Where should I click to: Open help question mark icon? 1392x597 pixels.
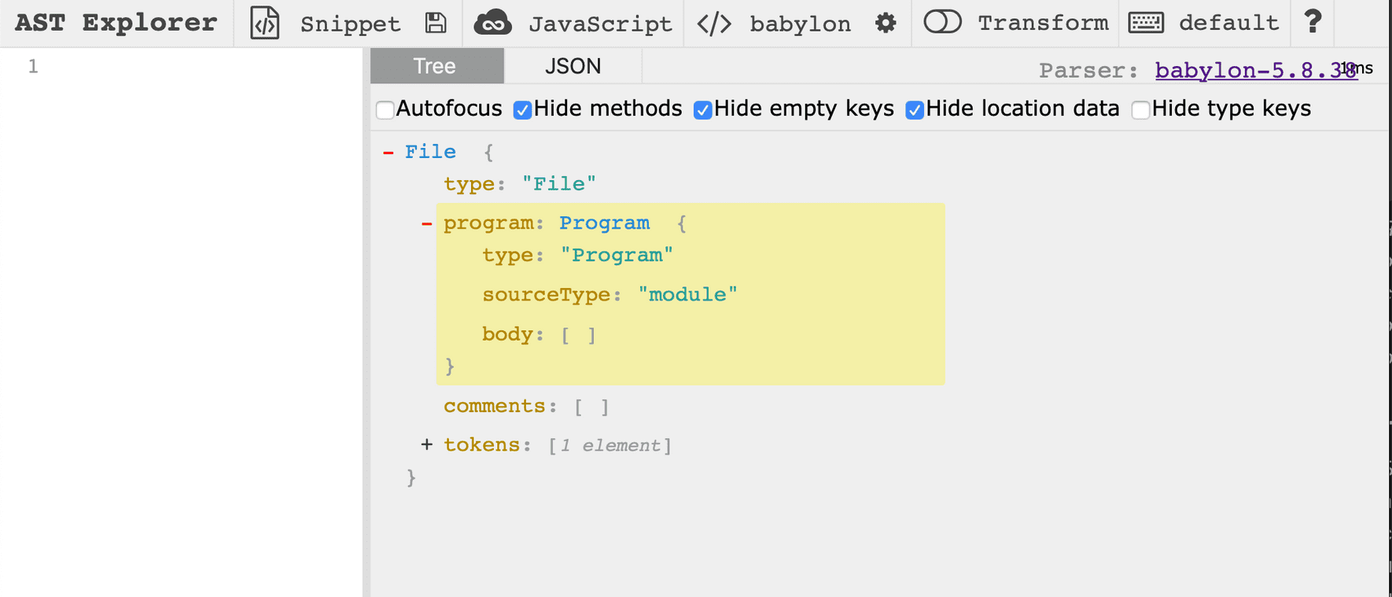click(x=1313, y=21)
